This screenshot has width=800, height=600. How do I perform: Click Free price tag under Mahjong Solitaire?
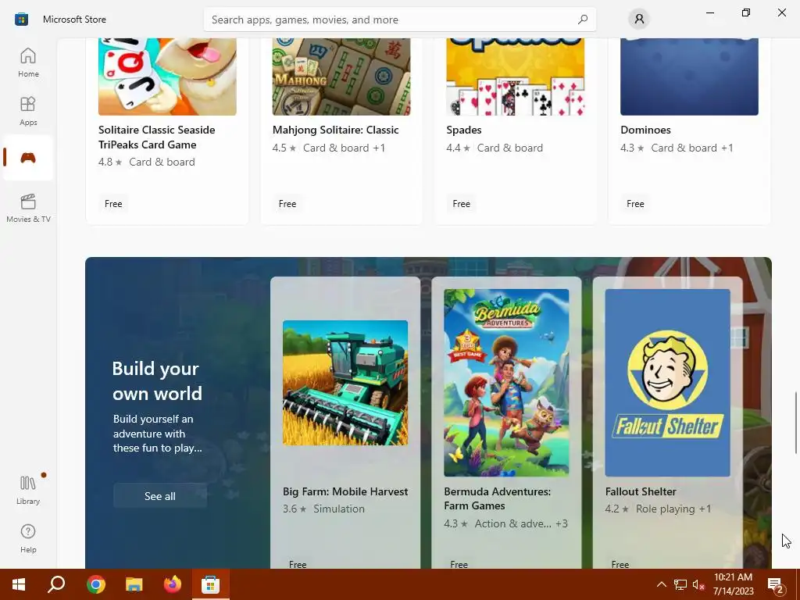287,204
